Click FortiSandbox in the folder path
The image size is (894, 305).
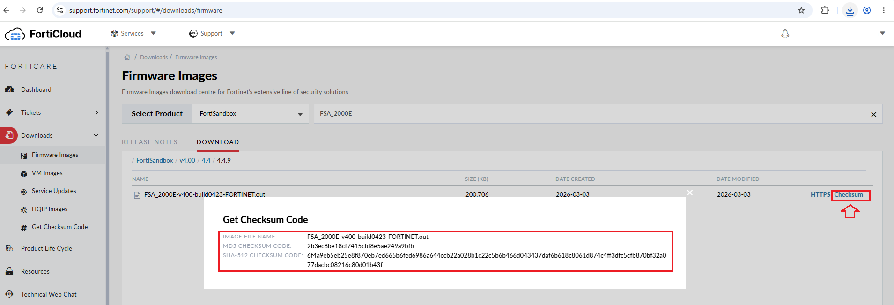[x=155, y=160]
